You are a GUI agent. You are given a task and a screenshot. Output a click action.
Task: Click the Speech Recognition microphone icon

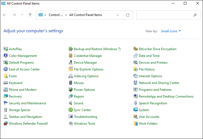point(136,103)
